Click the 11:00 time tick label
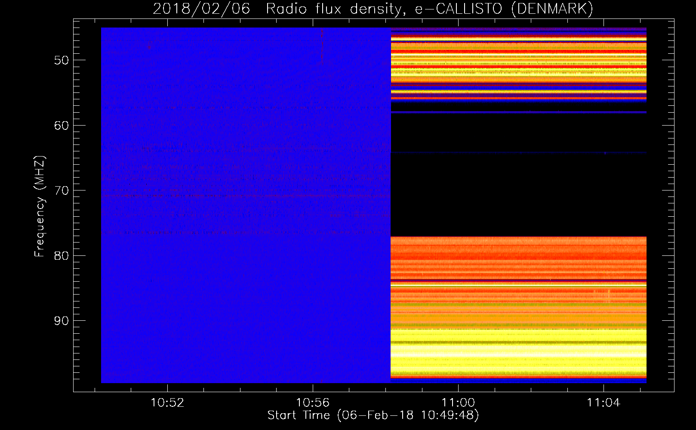This screenshot has width=696, height=430. [x=458, y=402]
